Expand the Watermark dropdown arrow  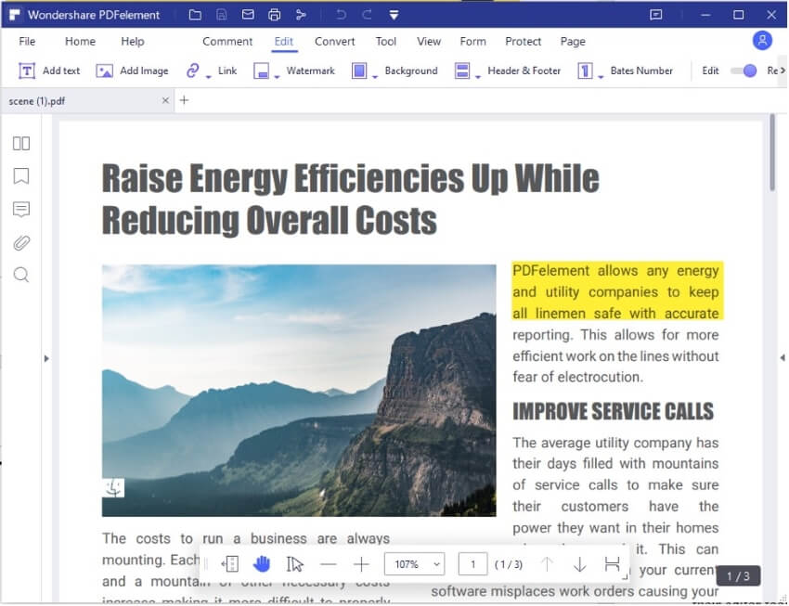278,76
